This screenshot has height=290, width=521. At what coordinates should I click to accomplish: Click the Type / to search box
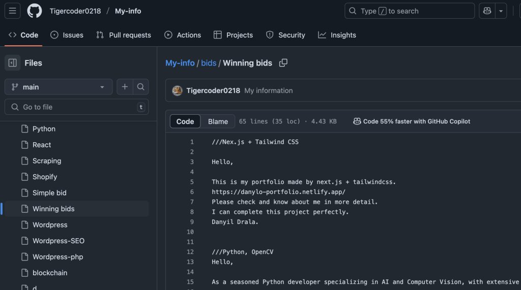(409, 11)
